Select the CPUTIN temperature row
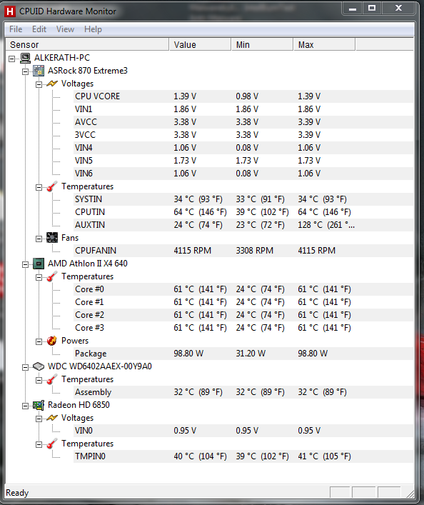Image resolution: width=424 pixels, height=505 pixels. pyautogui.click(x=243, y=212)
